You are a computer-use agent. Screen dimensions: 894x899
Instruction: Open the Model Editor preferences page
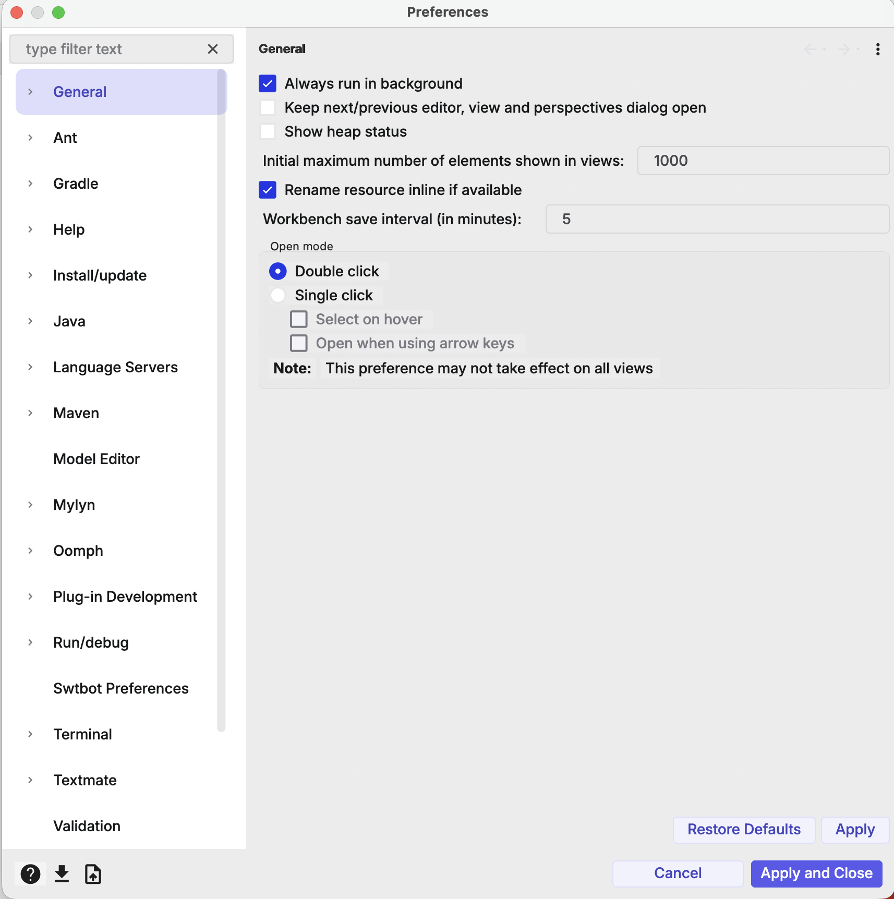pos(96,459)
